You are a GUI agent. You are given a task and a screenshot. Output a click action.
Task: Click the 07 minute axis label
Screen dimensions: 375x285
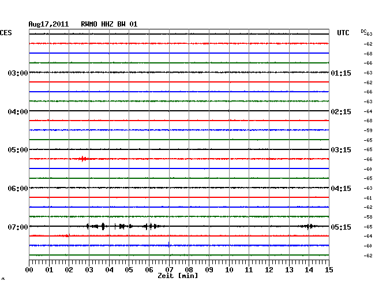169,270
